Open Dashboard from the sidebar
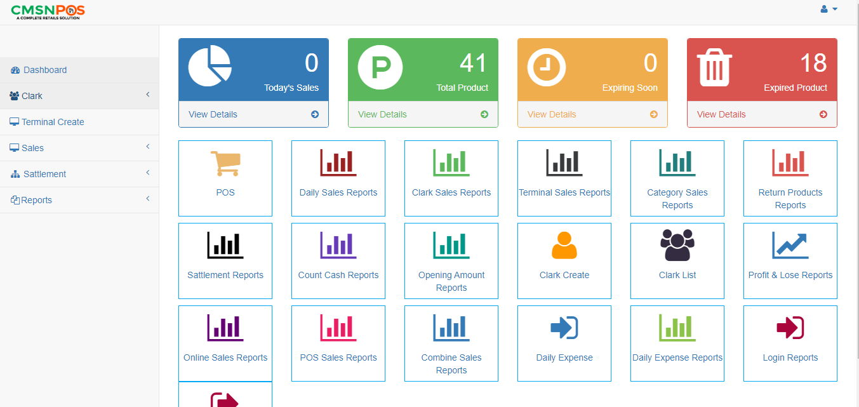The height and width of the screenshot is (407, 859). pyautogui.click(x=44, y=70)
